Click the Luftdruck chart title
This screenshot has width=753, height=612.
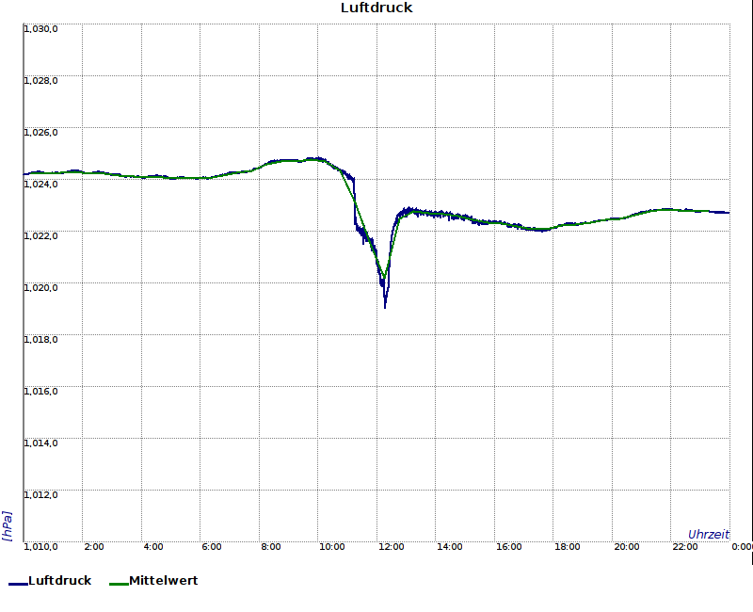coord(376,8)
